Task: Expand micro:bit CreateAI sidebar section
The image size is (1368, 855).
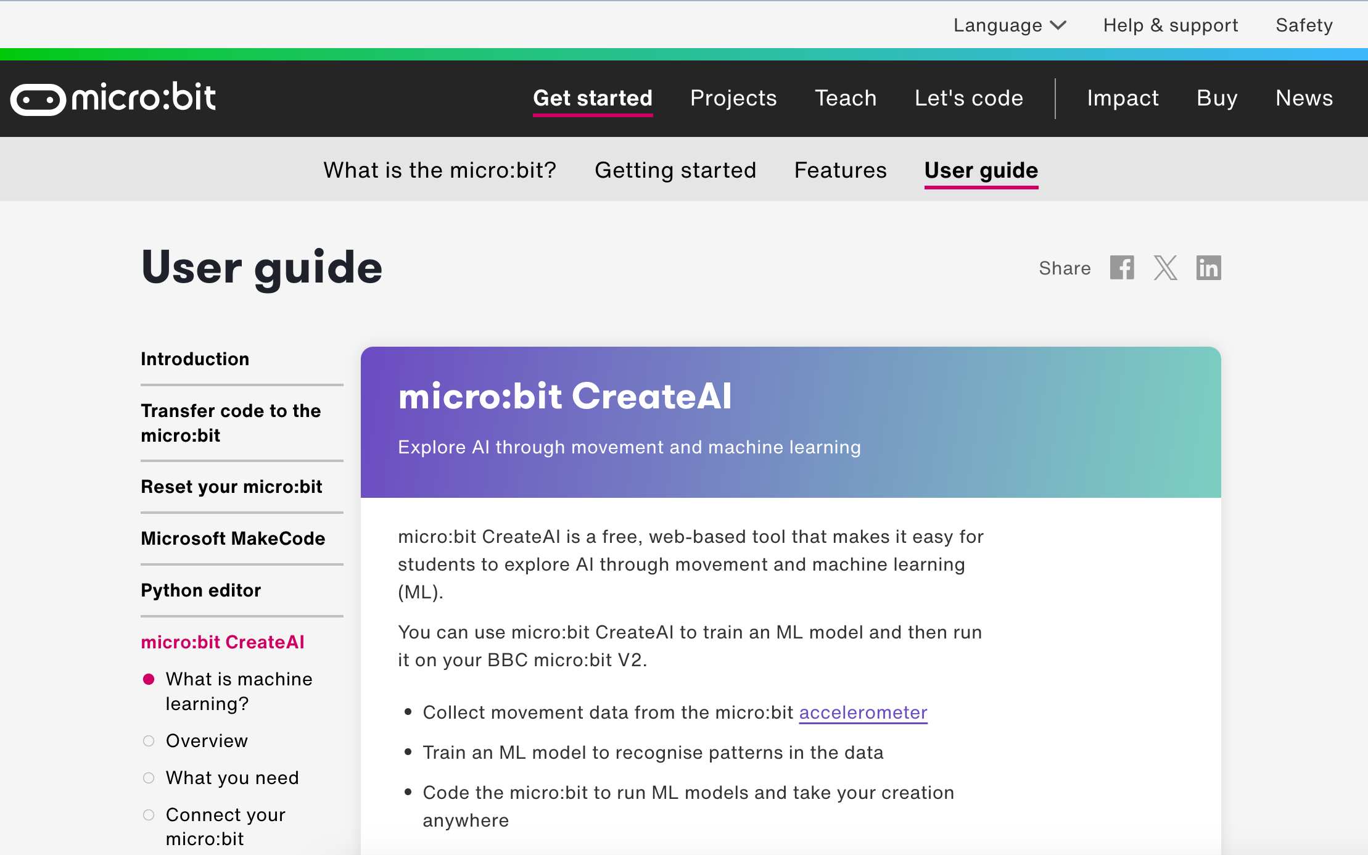Action: [x=223, y=642]
